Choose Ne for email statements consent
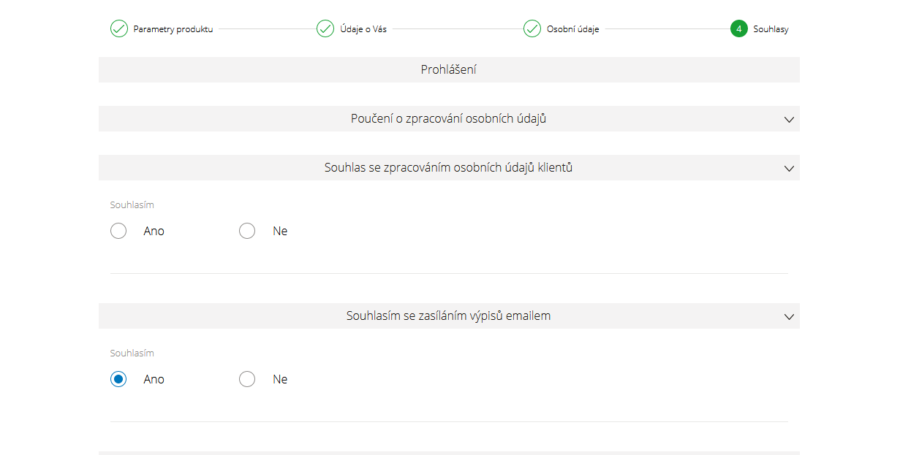 coord(247,380)
